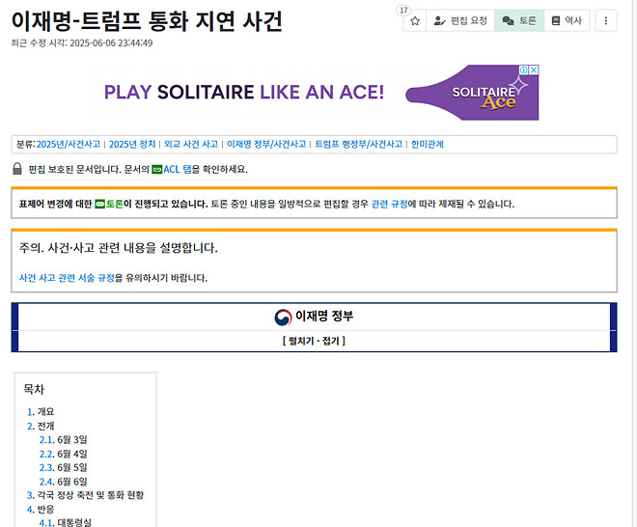Open category 2025년 정치
The width and height of the screenshot is (637, 527).
click(x=132, y=144)
